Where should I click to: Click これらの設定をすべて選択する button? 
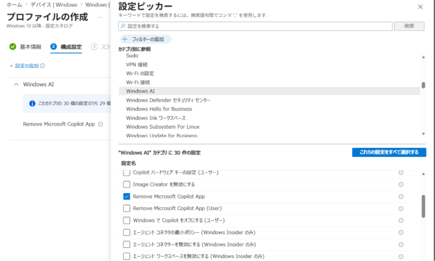(x=389, y=153)
